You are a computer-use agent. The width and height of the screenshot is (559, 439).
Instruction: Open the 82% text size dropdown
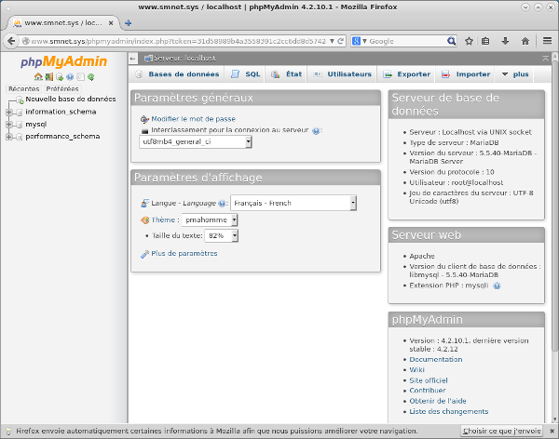[222, 235]
